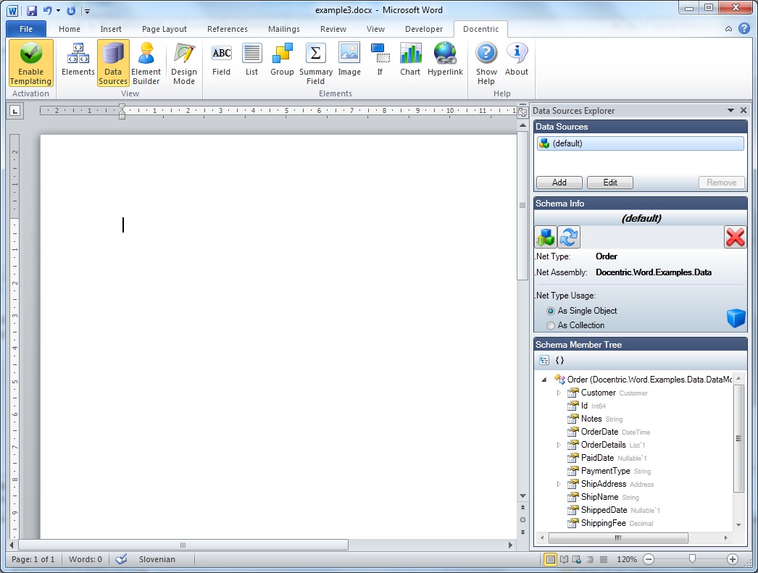Switch to the Review tab

pos(333,29)
